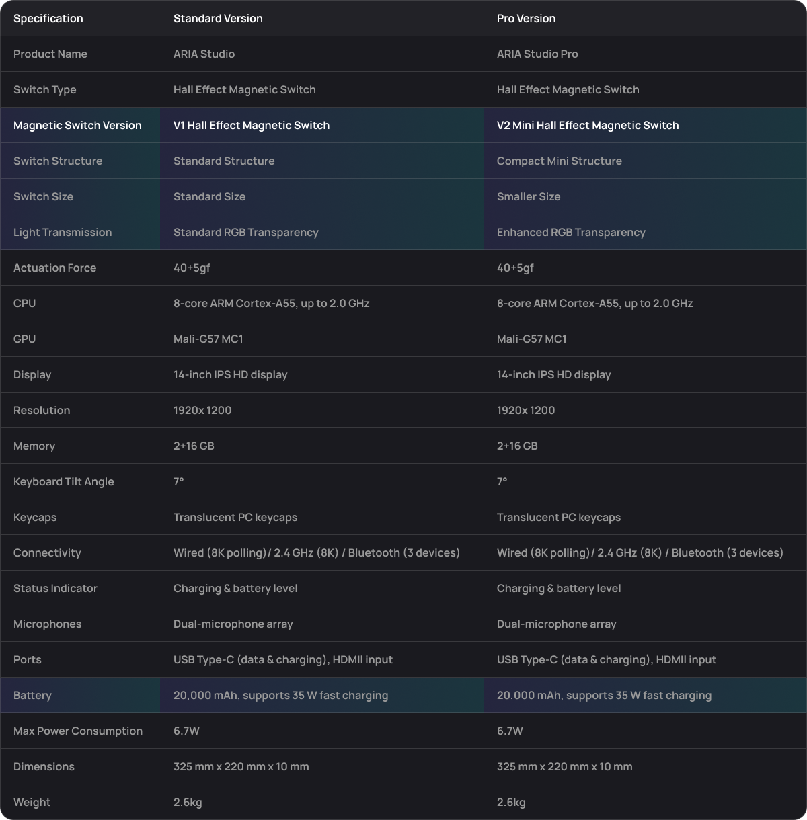Image resolution: width=807 pixels, height=820 pixels.
Task: Click the Mali-G57 MC1 GPU in Pro column
Action: pyautogui.click(x=531, y=339)
